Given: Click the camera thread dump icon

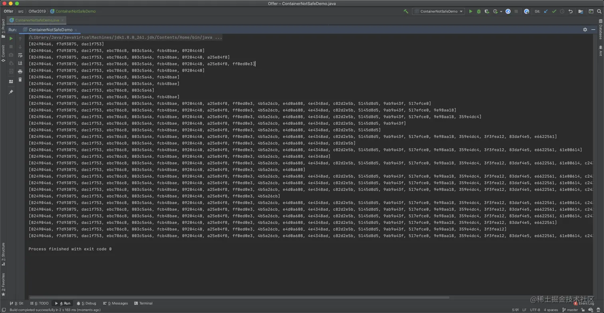Looking at the screenshot, I should tap(11, 55).
